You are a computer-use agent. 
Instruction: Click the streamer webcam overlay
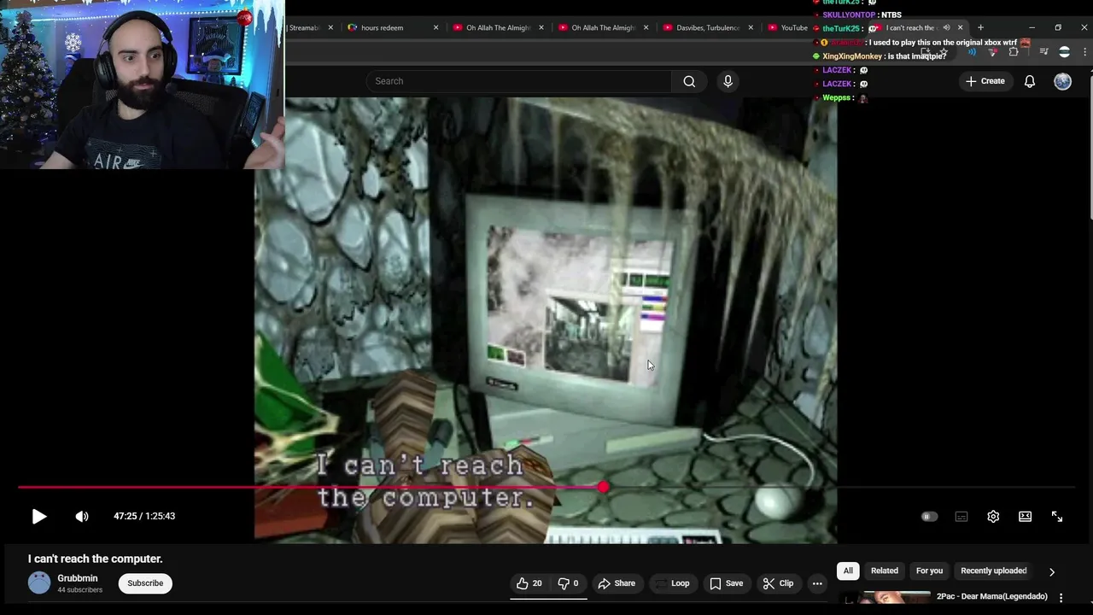click(142, 84)
